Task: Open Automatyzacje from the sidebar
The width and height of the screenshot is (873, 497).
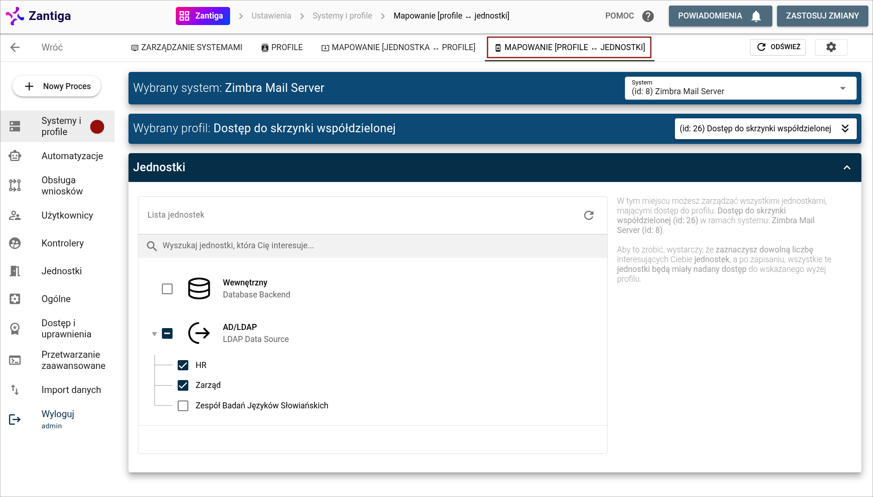Action: click(72, 156)
